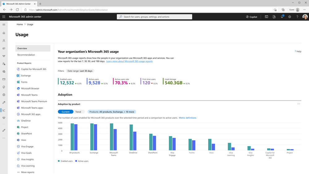Open Microsoft Teams Premium report
The image size is (309, 174).
(32, 102)
